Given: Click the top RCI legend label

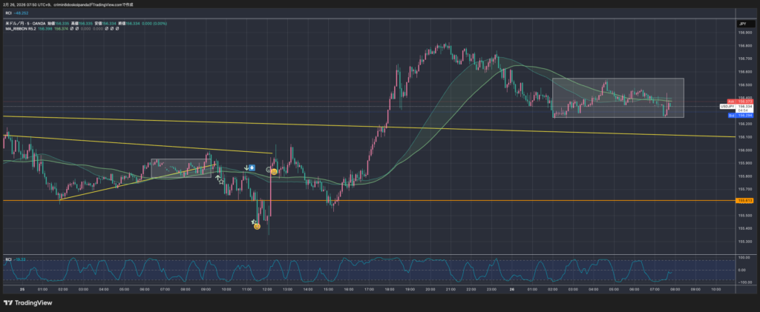Looking at the screenshot, I should click(x=8, y=13).
